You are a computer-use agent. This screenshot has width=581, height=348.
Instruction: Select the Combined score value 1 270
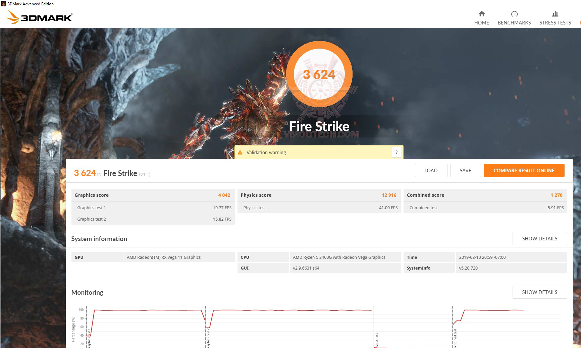(557, 195)
